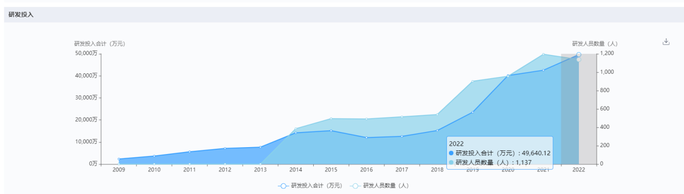Download the chart using the download icon
The height and width of the screenshot is (194, 684).
coord(666,41)
